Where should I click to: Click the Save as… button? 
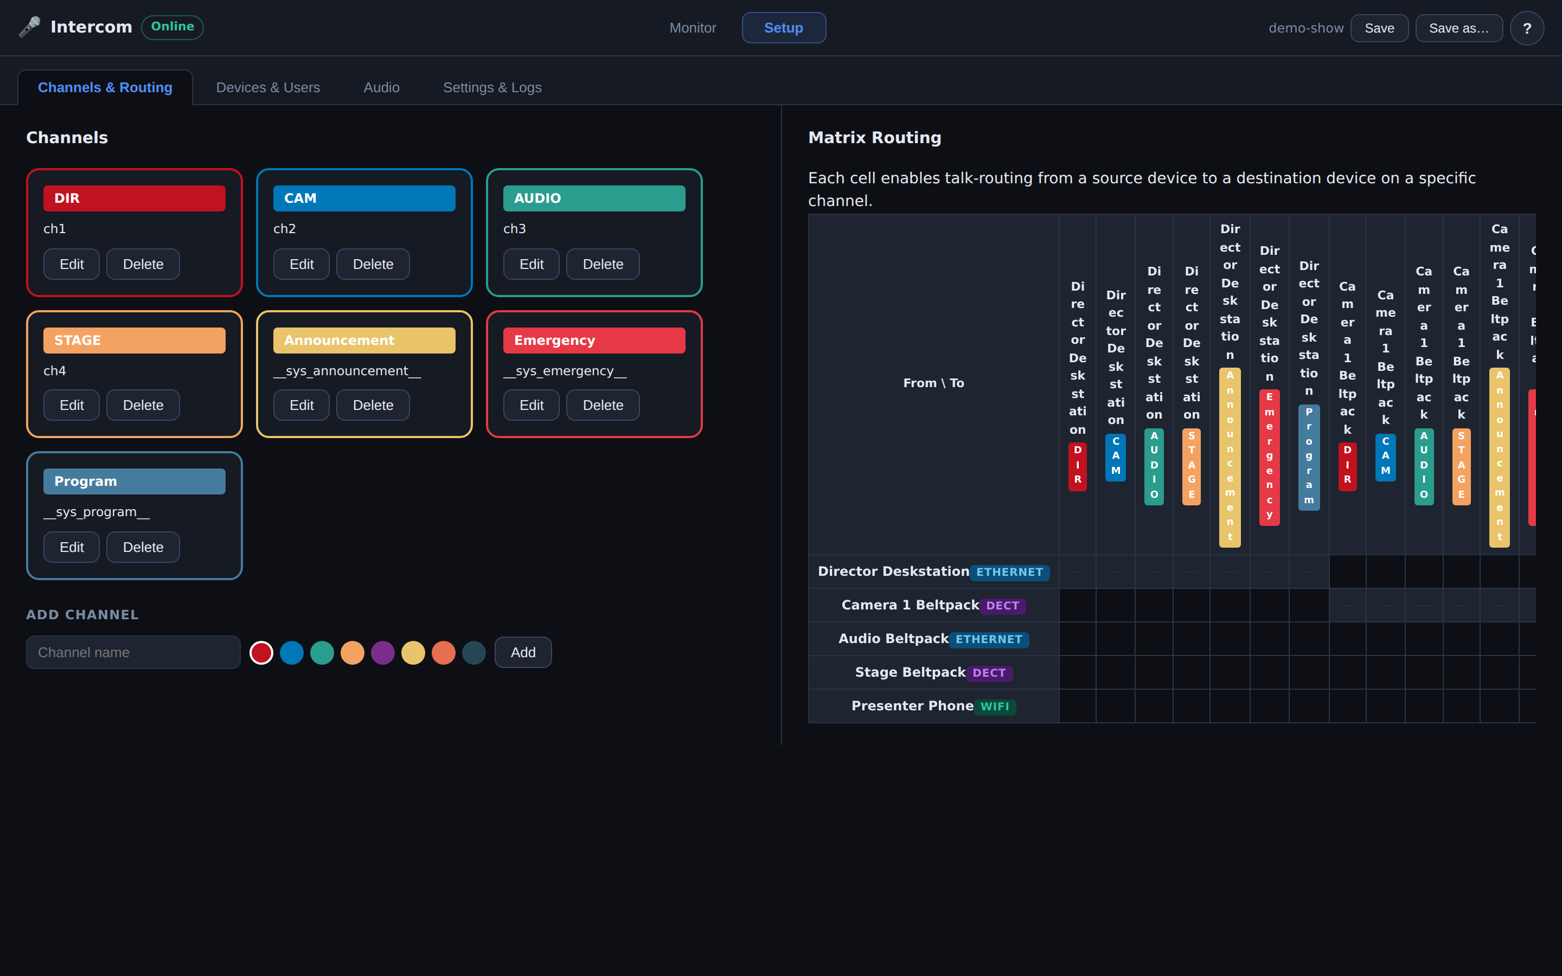coord(1459,28)
